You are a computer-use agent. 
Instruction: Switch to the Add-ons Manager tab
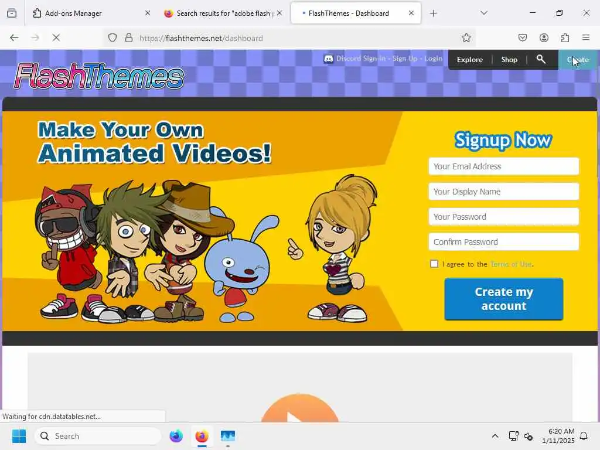pyautogui.click(x=90, y=13)
